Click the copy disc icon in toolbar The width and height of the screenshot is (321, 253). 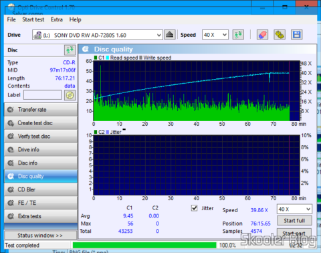(280, 35)
